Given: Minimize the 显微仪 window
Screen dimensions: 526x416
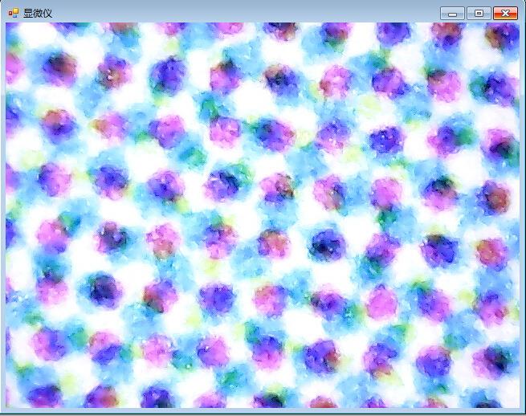Looking at the screenshot, I should [x=453, y=14].
